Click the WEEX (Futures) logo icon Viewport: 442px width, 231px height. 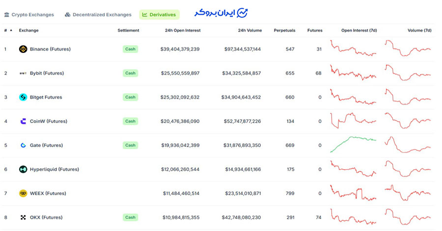point(23,194)
